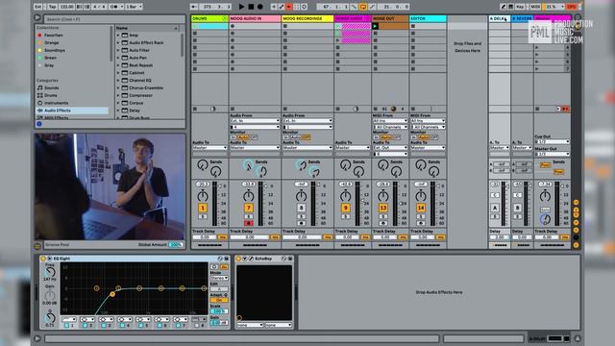The width and height of the screenshot is (615, 346).
Task: Click the Ext sync button
Action: point(38,7)
